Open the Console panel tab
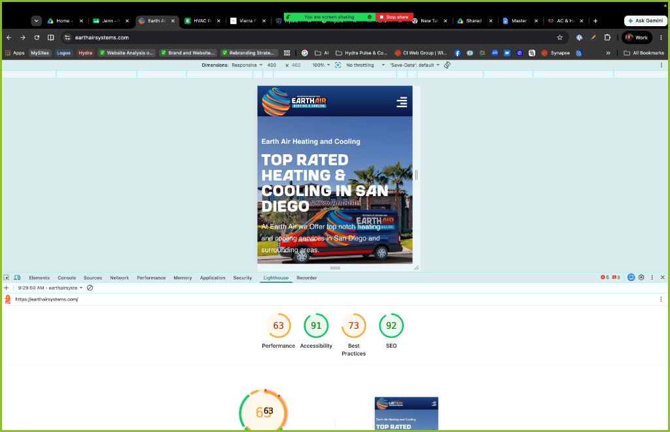The width and height of the screenshot is (670, 432). pos(67,278)
